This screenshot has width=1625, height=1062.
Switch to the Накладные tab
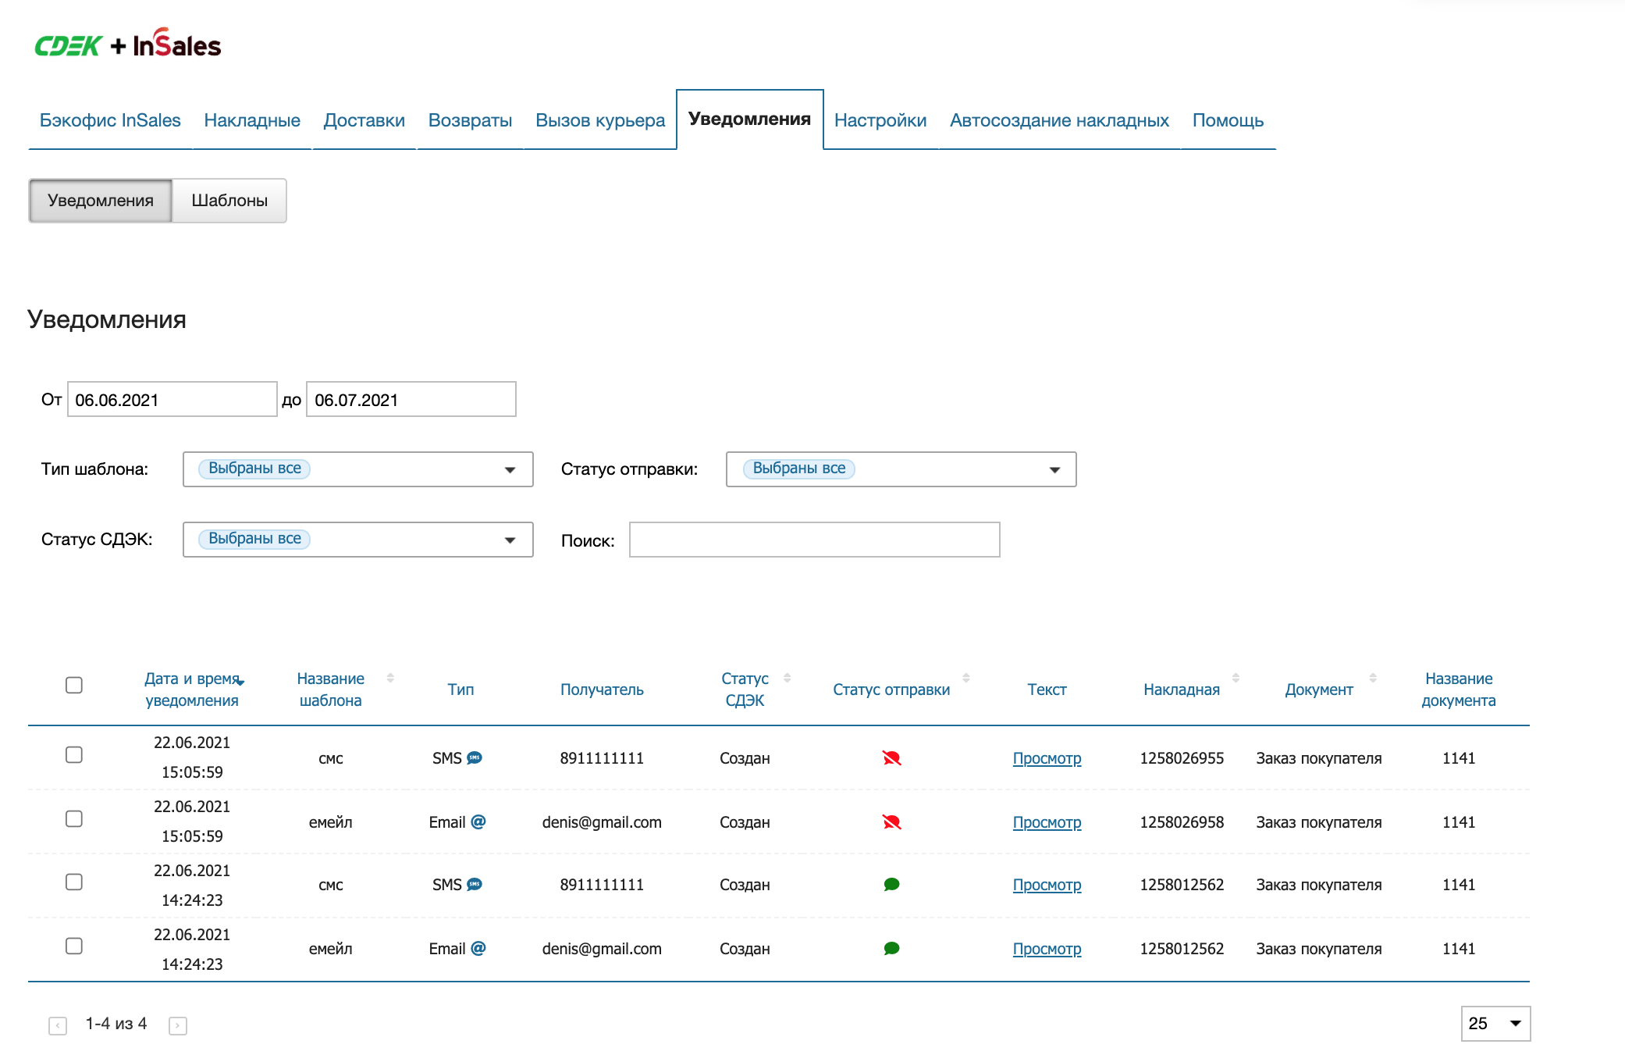(252, 120)
